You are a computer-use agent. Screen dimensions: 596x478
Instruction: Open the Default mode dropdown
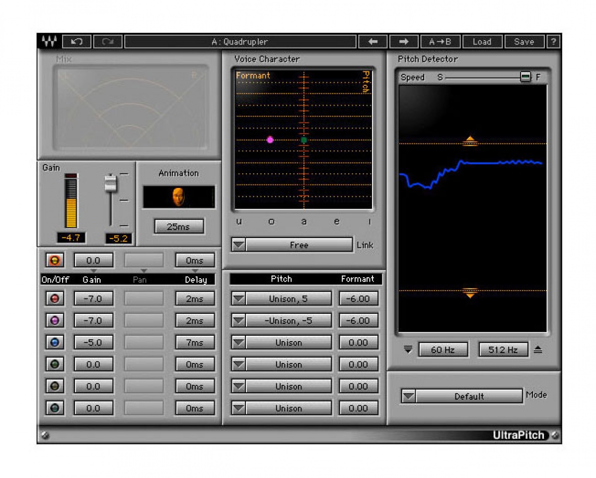(409, 396)
